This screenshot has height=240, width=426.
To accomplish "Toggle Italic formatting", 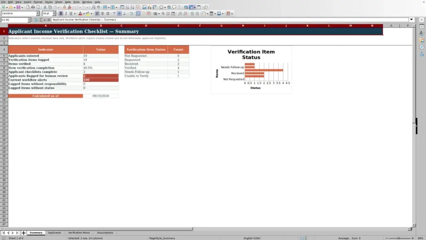I will tap(66, 13).
